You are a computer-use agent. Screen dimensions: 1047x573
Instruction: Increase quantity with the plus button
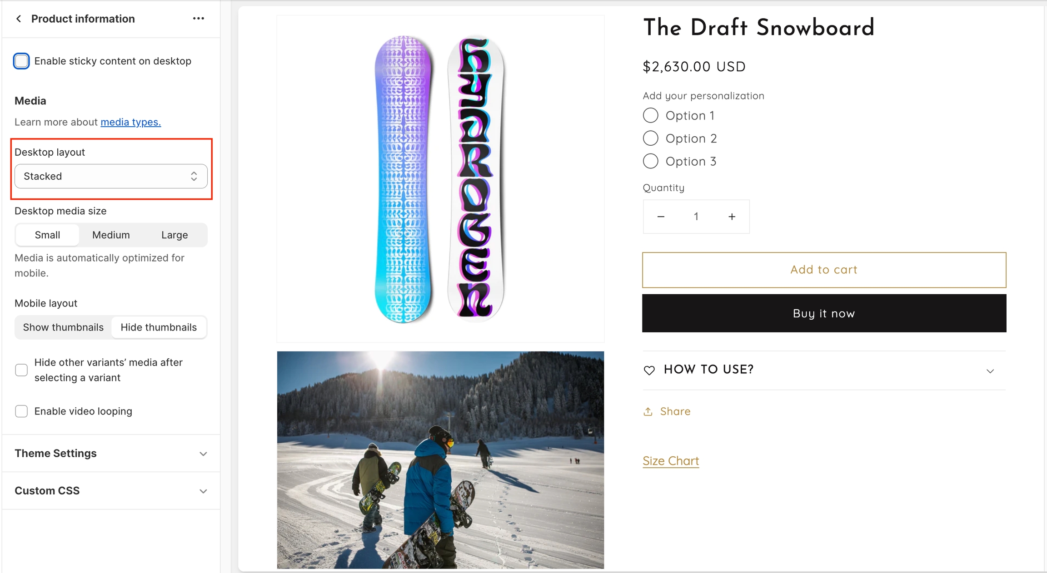732,217
